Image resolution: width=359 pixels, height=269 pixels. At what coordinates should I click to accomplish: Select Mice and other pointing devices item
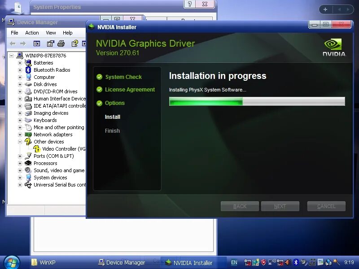click(59, 127)
